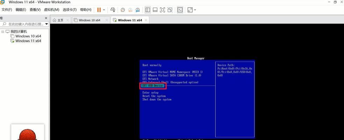
Task: Select 我的计算机 in the library tree
Action: click(19, 31)
